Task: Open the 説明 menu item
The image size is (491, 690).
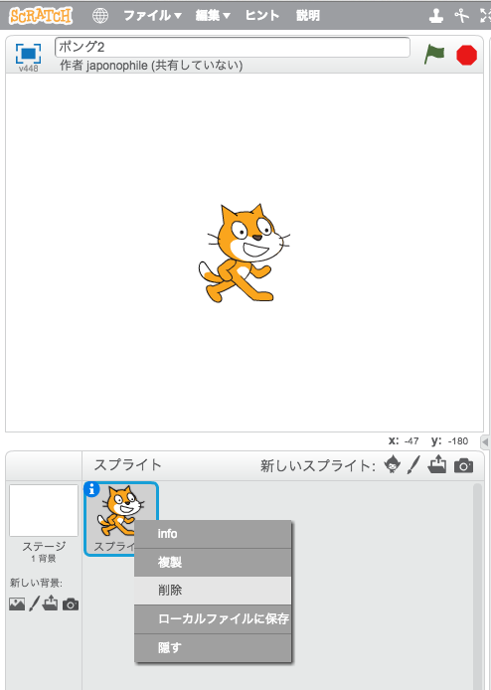Action: coord(308,15)
